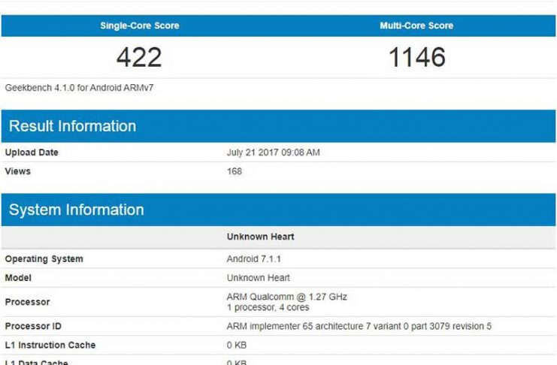The width and height of the screenshot is (557, 365).
Task: Click the Single-Core Score header
Action: (139, 26)
